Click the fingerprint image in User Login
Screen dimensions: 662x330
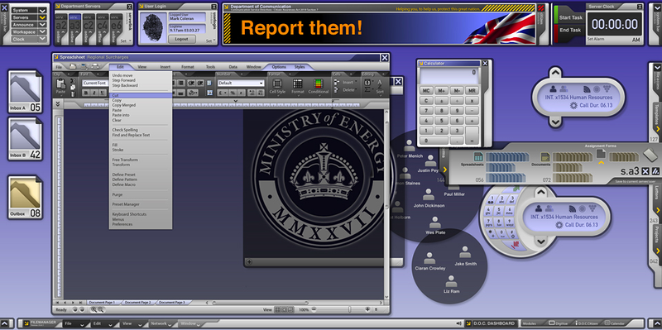click(153, 27)
